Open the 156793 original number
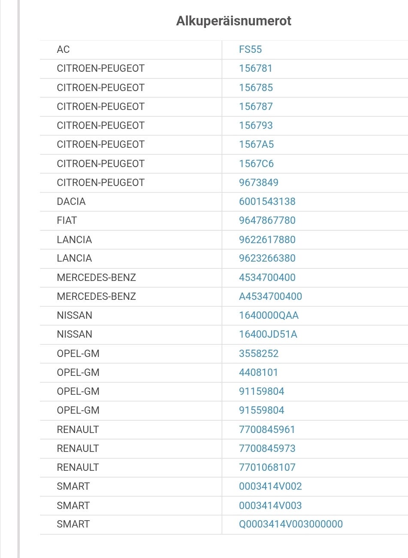This screenshot has height=558, width=408. [x=256, y=125]
